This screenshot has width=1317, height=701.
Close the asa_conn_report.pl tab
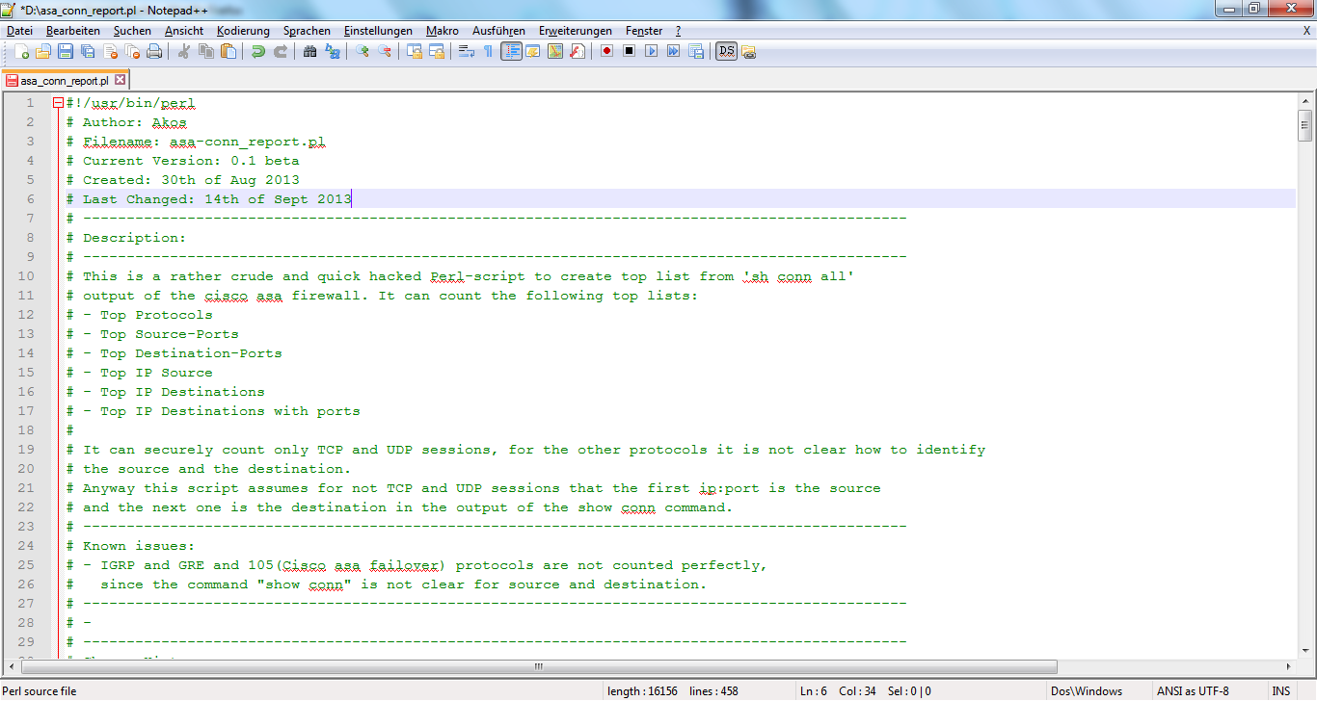(x=121, y=81)
